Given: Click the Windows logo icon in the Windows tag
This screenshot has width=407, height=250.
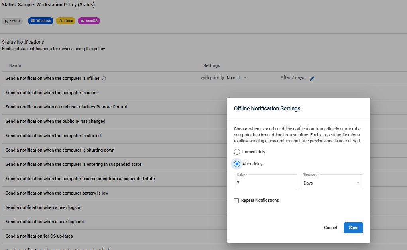Looking at the screenshot, I should (x=33, y=21).
